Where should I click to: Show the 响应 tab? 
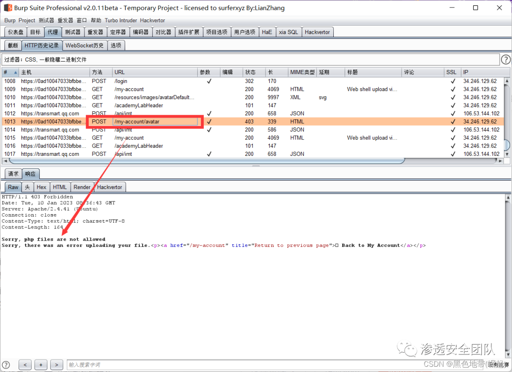click(30, 174)
